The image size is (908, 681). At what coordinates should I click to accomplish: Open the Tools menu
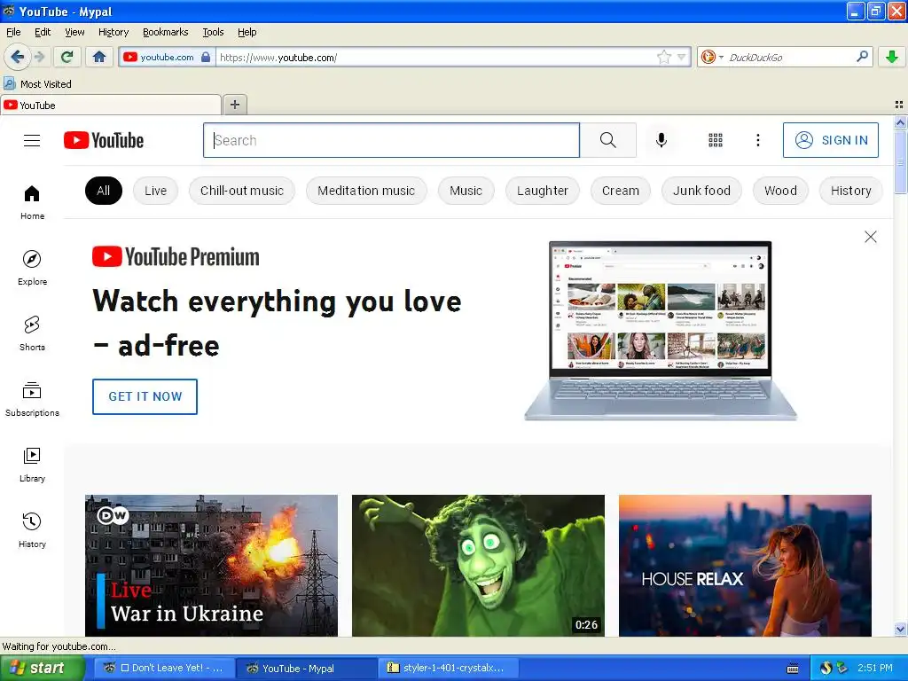(213, 32)
